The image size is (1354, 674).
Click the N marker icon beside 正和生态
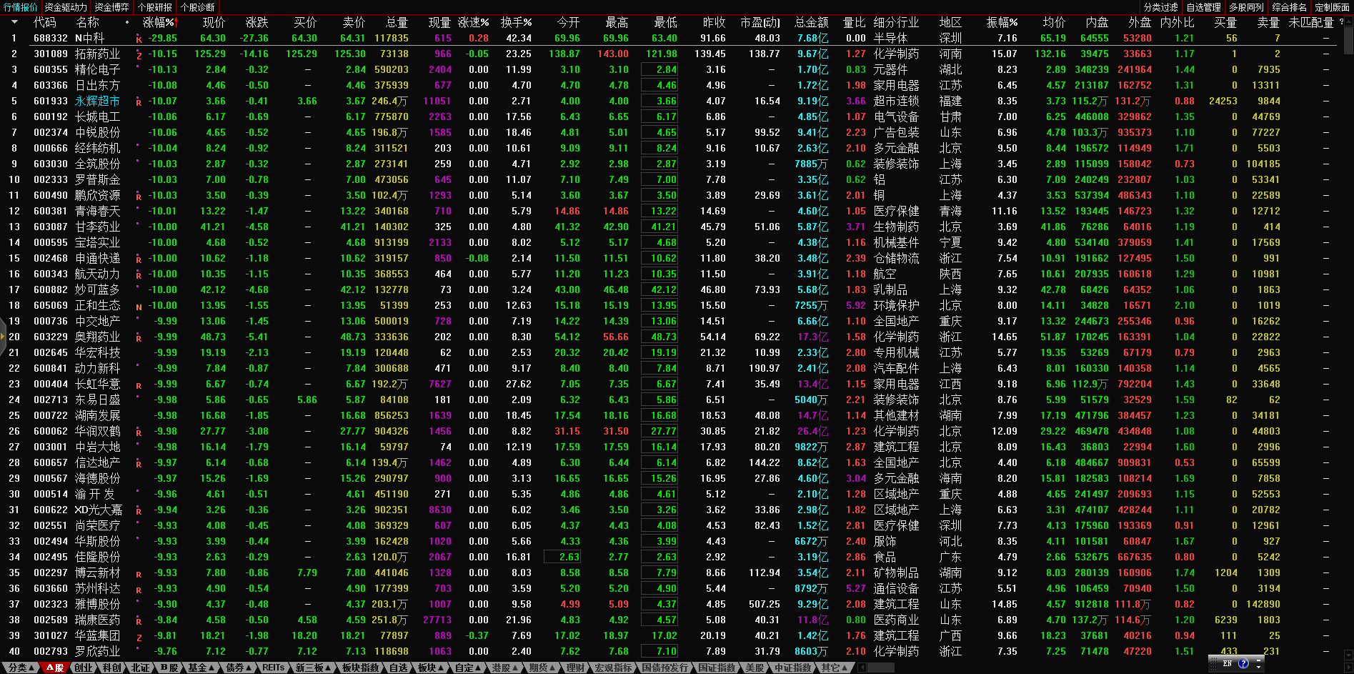[x=139, y=307]
